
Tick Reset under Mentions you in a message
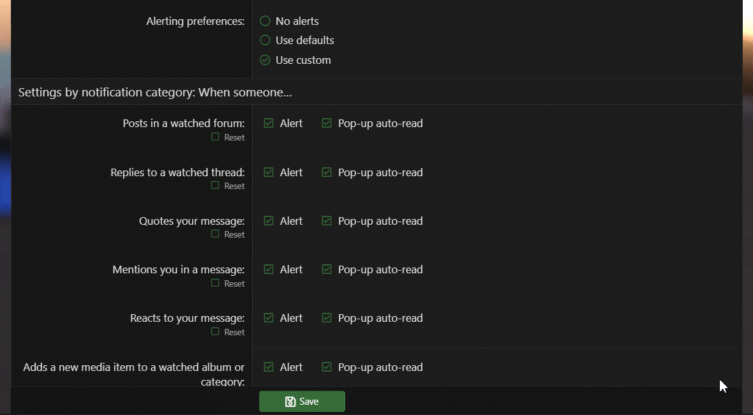[216, 283]
